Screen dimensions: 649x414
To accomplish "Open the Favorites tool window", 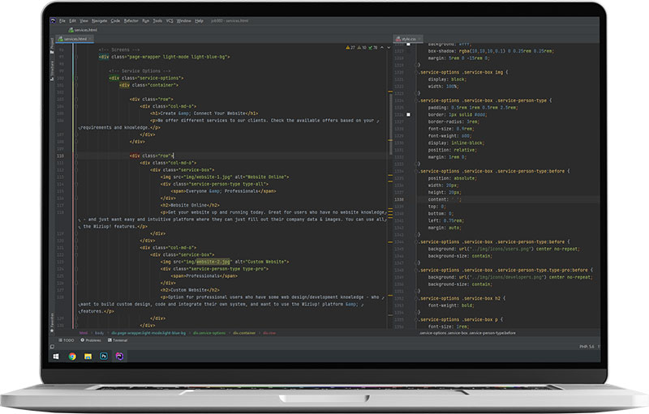I will [54, 321].
